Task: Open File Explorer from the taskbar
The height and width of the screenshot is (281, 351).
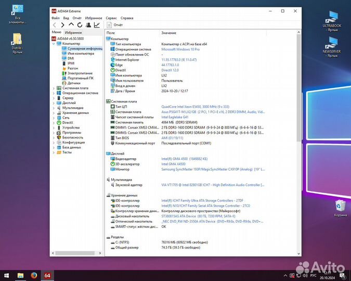Action: click(x=20, y=275)
